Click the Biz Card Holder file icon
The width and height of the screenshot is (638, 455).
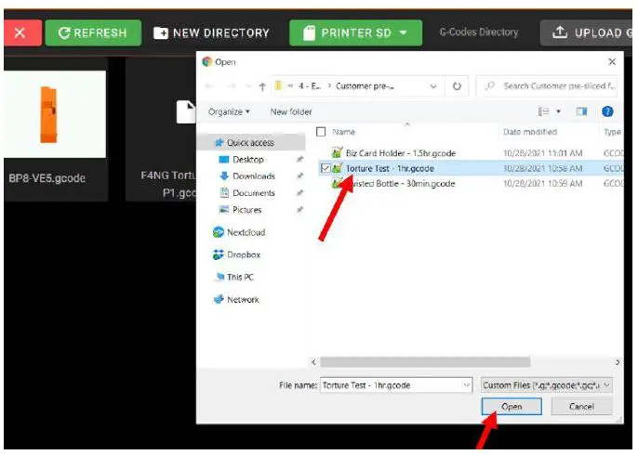click(x=337, y=152)
